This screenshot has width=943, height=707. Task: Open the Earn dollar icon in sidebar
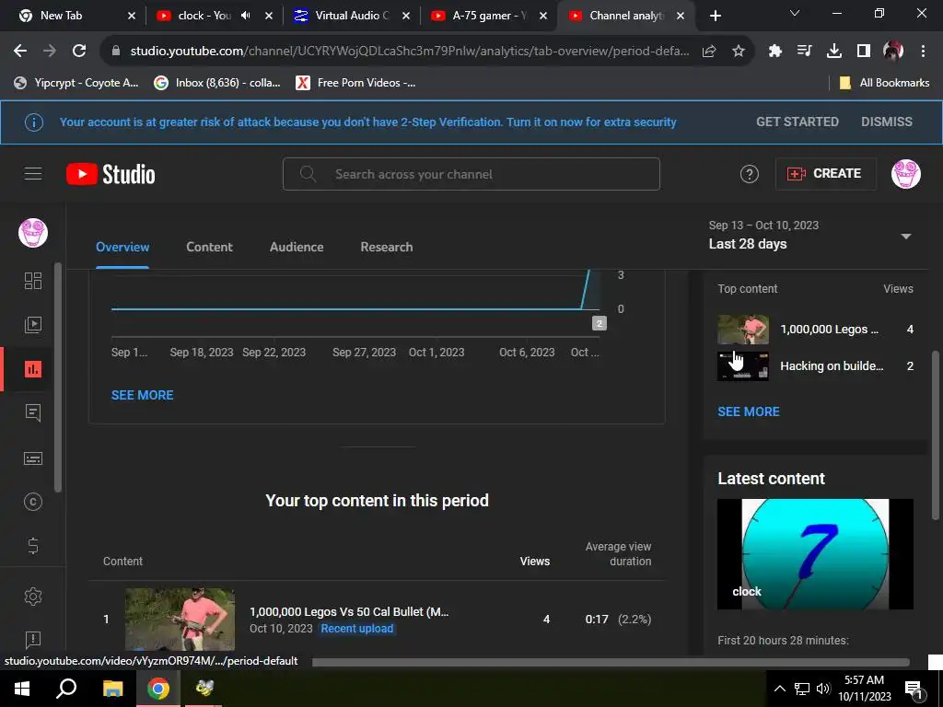[33, 546]
